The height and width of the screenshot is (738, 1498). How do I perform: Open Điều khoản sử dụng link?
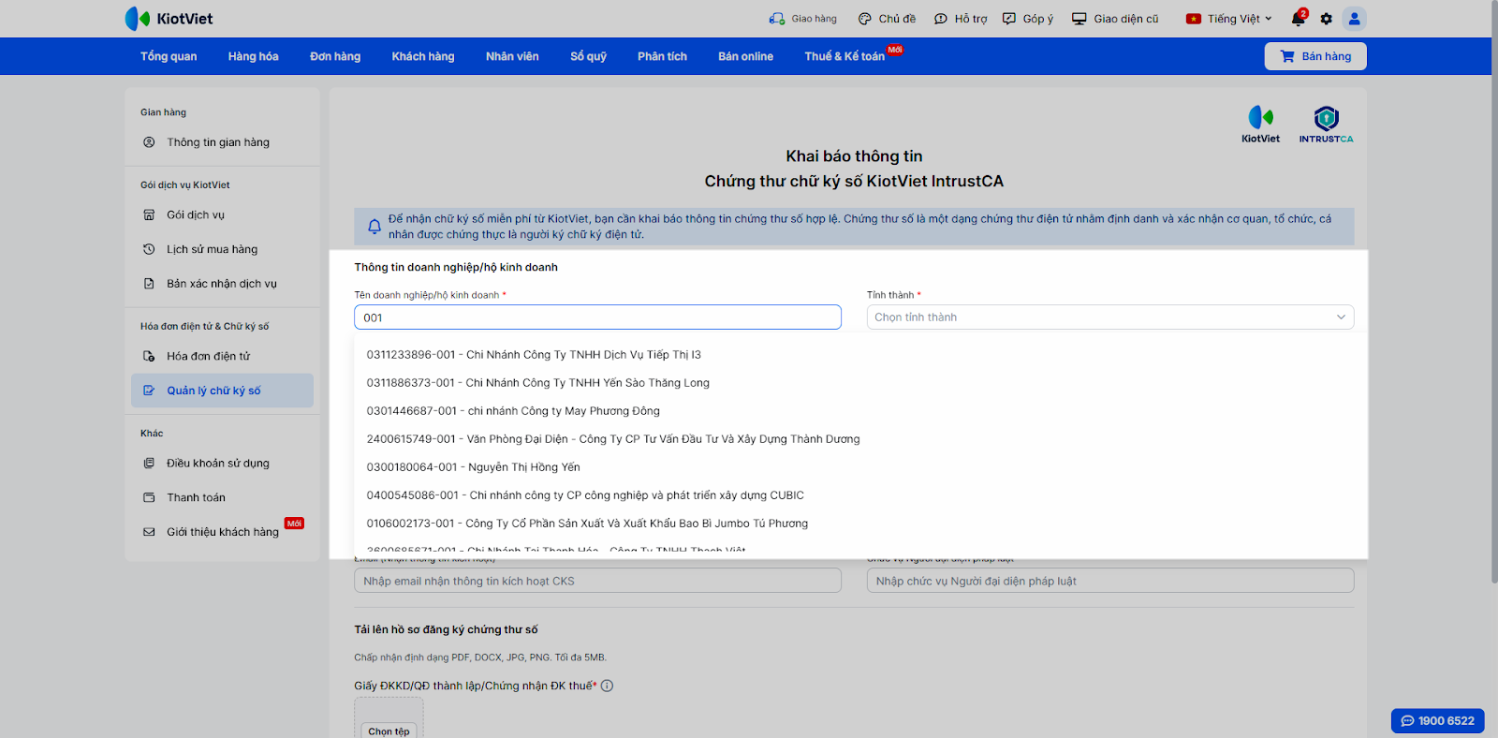(218, 463)
